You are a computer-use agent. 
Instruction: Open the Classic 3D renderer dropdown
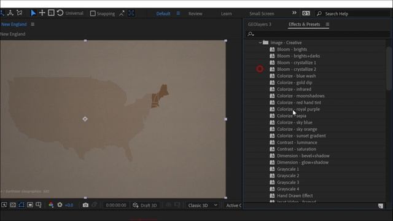(203, 205)
